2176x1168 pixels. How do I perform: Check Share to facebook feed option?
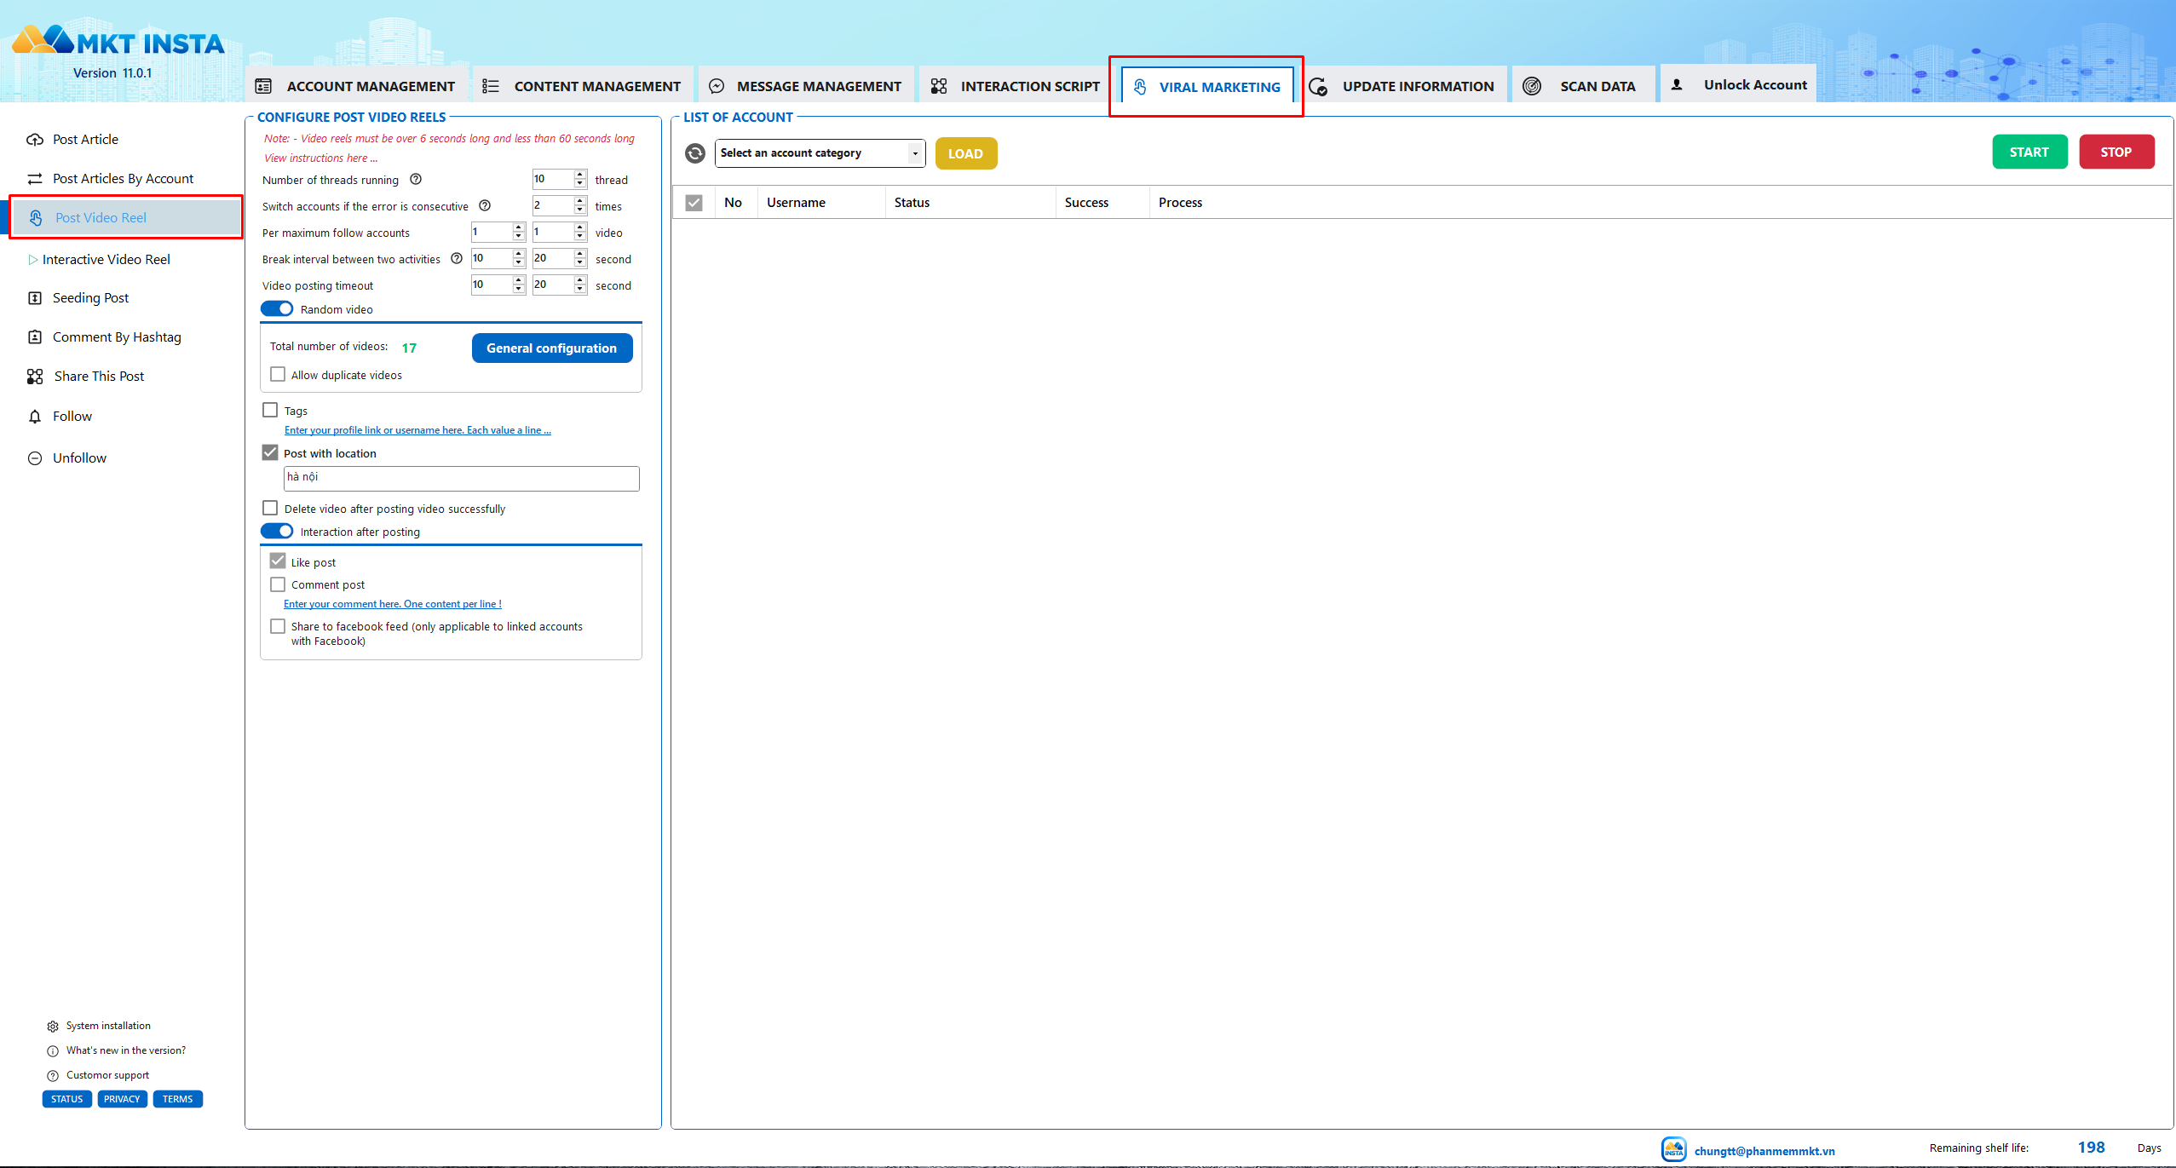[278, 626]
